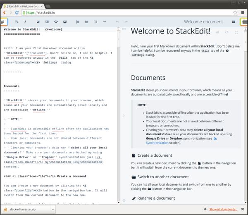
Task: Apply italic formatting
Action: coord(25,22)
